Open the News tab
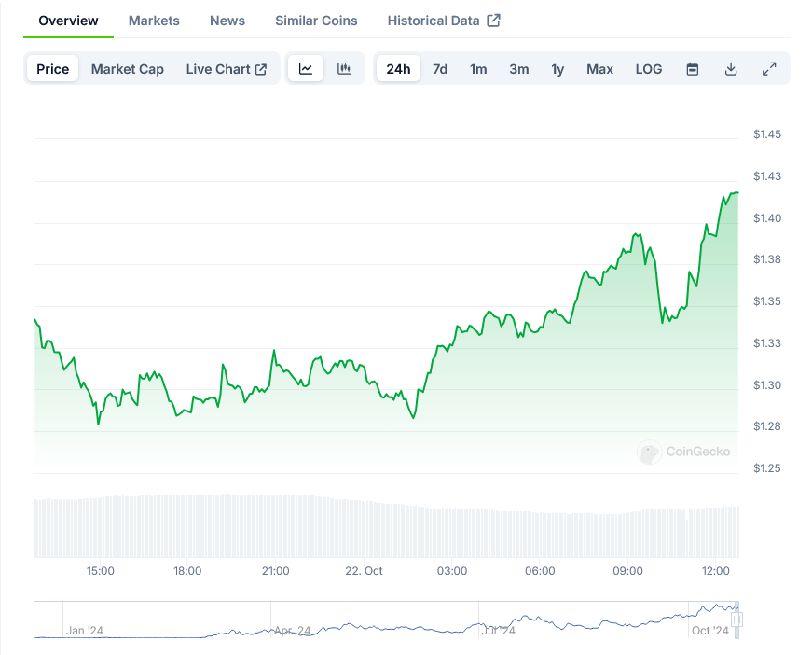 (227, 21)
